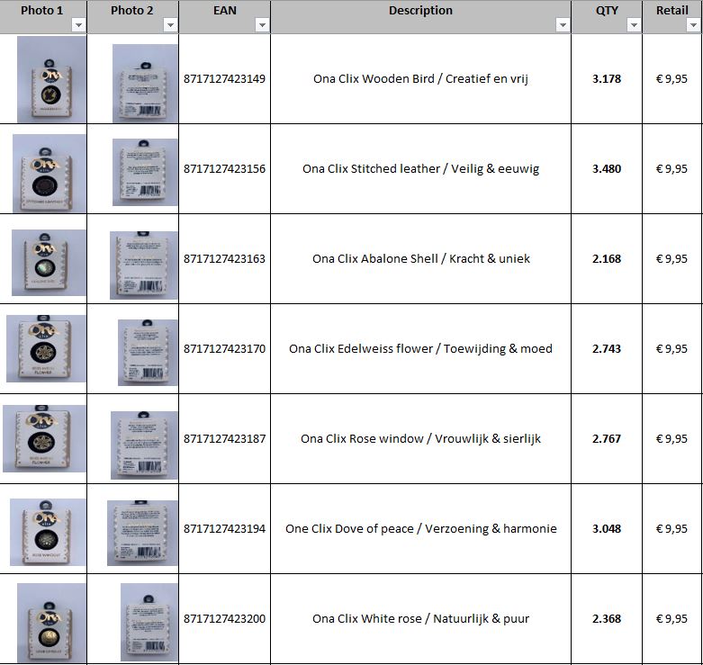Viewport: 703px width, 665px height.
Task: Click EAN cell 8717127423156
Action: [x=225, y=169]
